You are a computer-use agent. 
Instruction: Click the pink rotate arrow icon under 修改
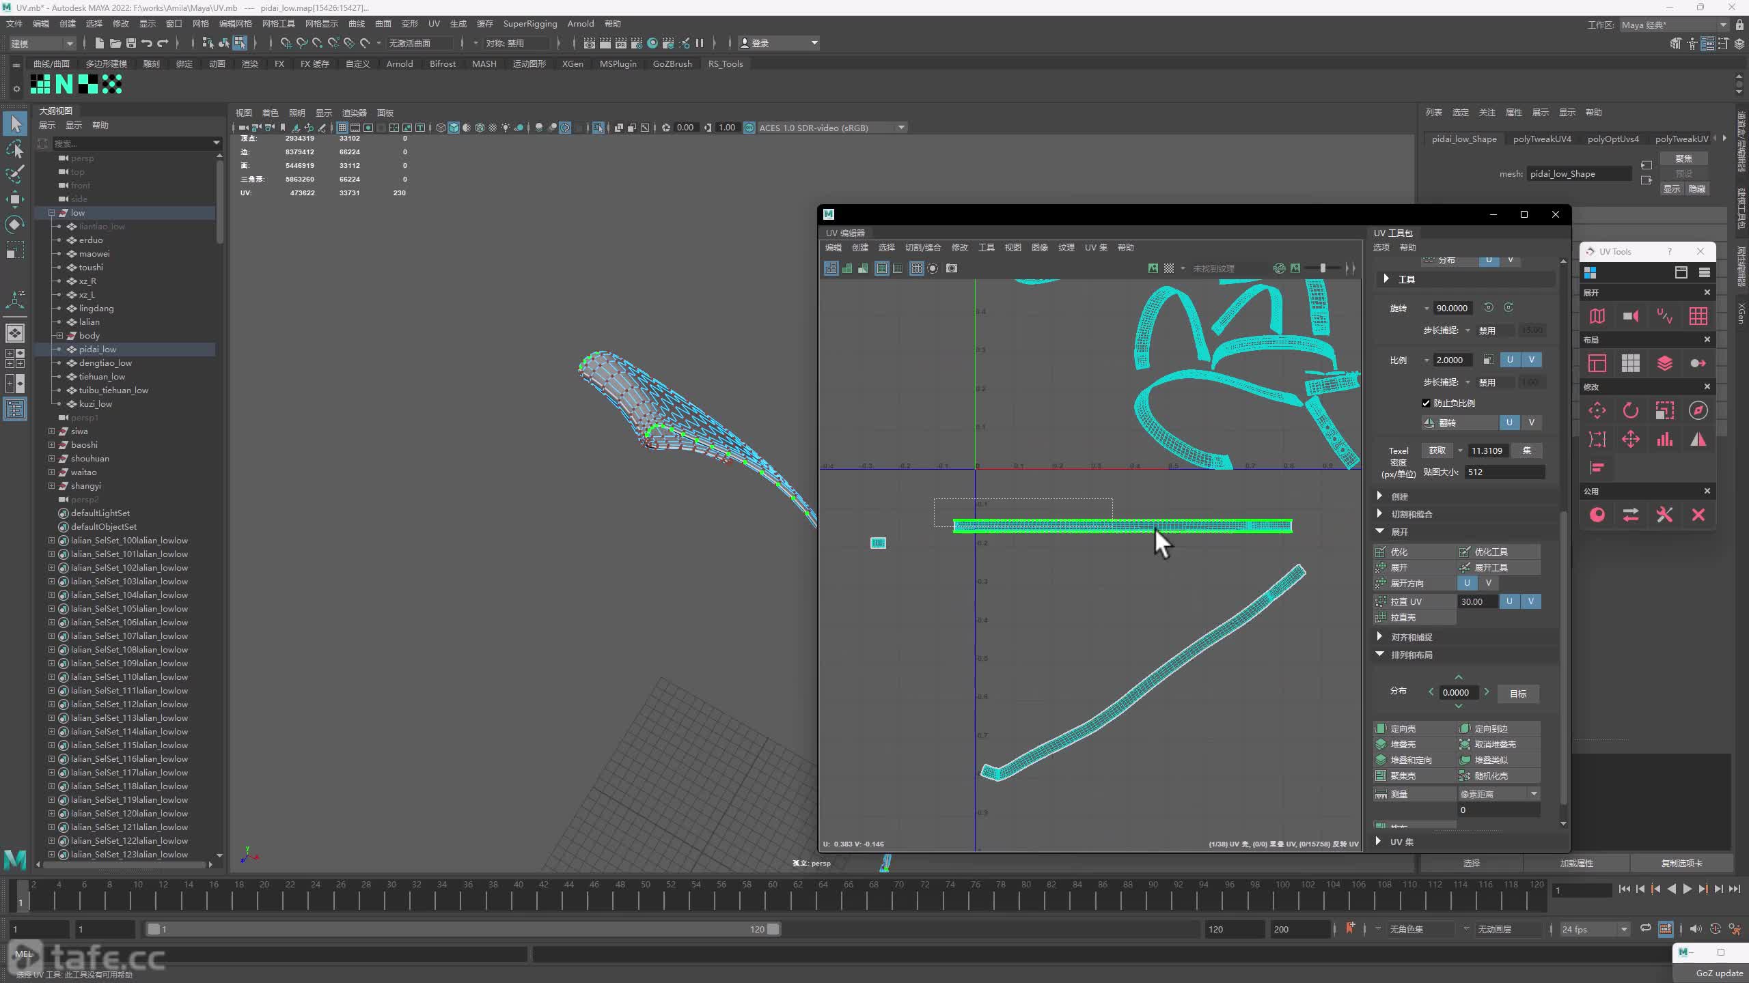[1631, 410]
